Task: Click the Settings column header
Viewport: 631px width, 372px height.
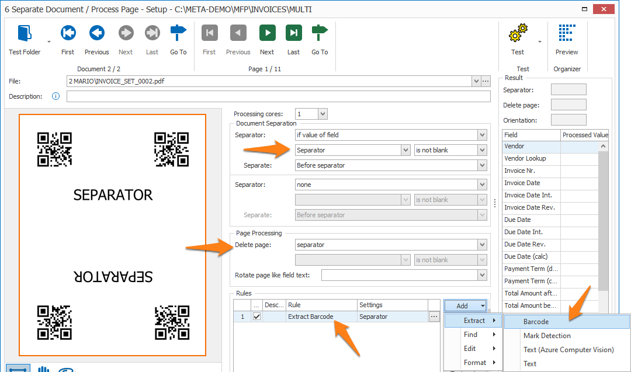Action: [x=393, y=305]
